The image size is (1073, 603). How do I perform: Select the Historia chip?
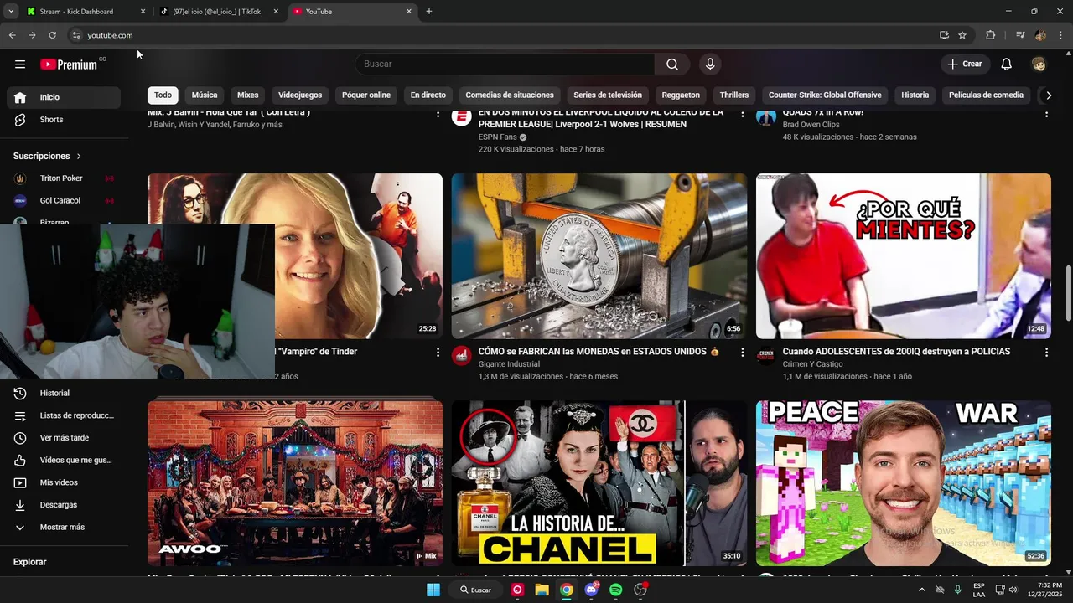(x=915, y=95)
